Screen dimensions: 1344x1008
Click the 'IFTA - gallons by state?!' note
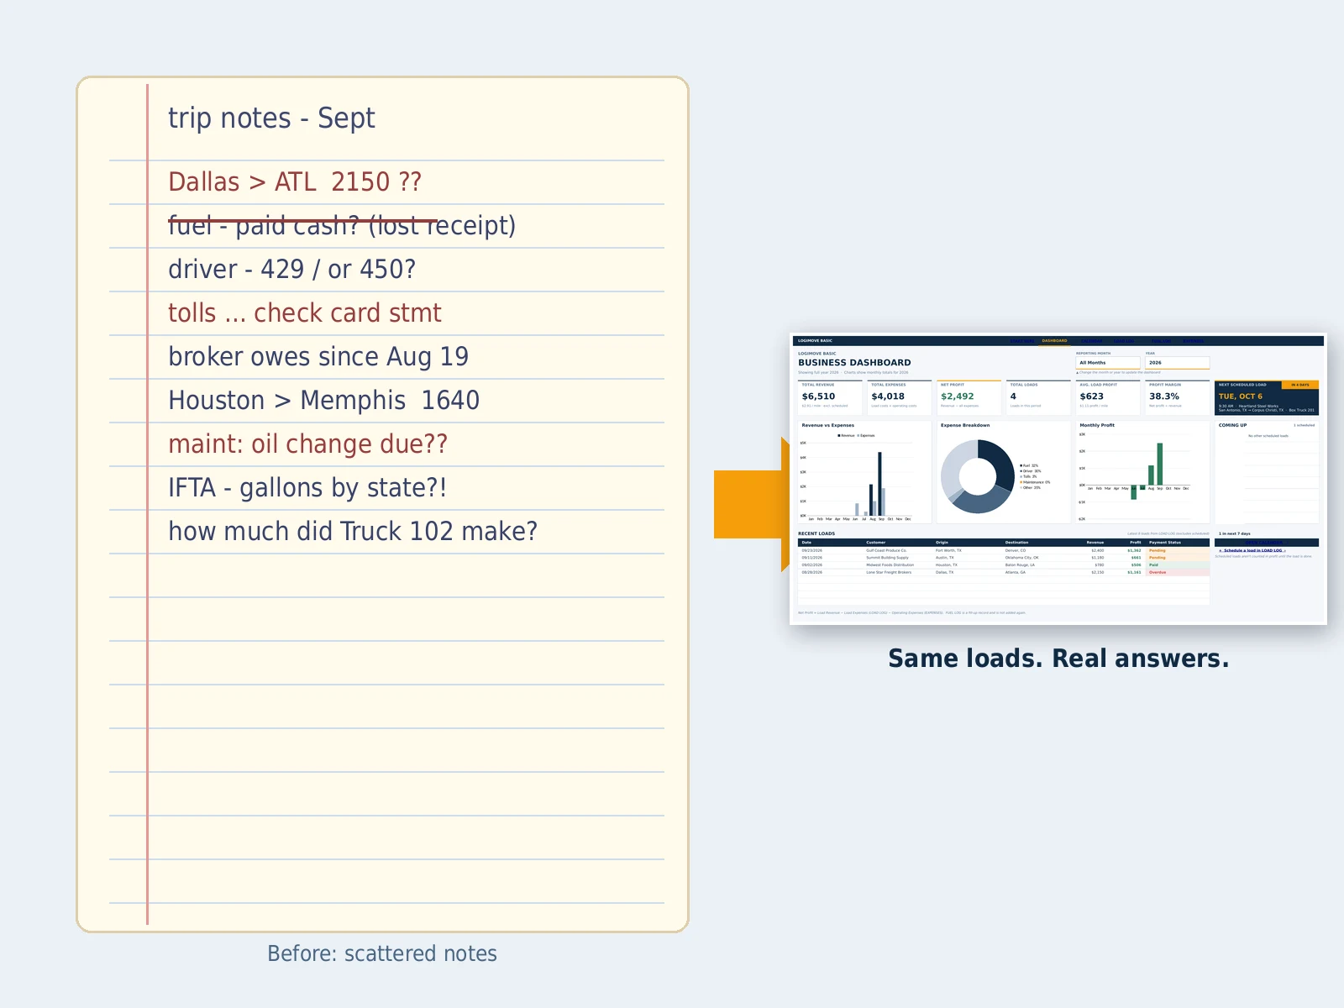pyautogui.click(x=307, y=488)
